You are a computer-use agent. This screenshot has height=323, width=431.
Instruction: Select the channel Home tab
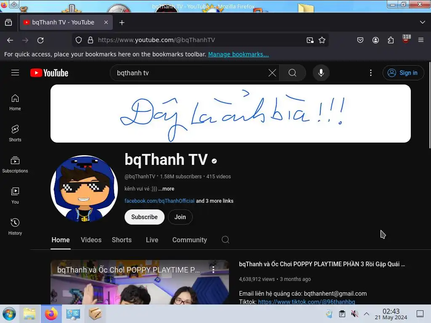tap(61, 240)
